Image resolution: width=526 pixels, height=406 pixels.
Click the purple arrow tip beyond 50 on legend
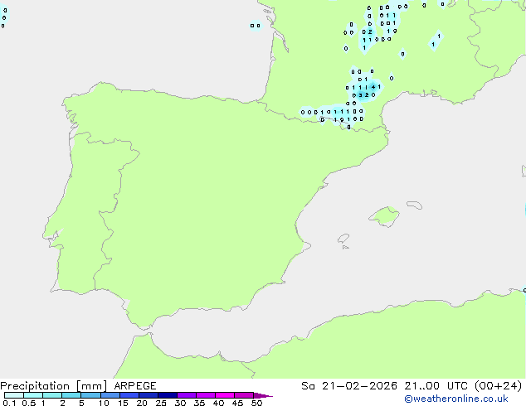(263, 395)
